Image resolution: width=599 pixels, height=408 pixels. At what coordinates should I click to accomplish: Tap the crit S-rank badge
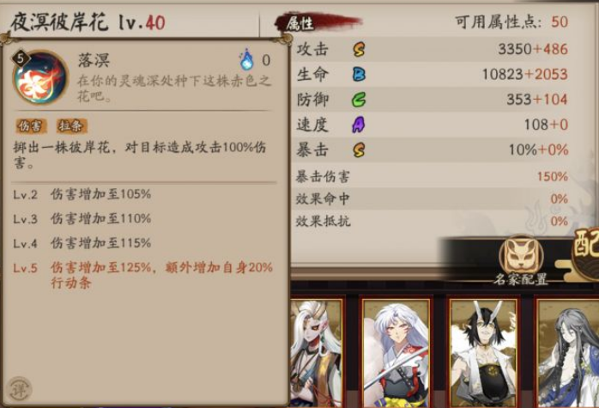click(x=359, y=150)
